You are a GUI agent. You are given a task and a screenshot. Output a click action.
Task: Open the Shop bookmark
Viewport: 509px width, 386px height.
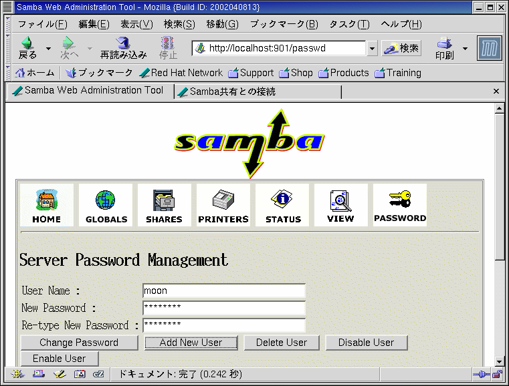point(296,73)
